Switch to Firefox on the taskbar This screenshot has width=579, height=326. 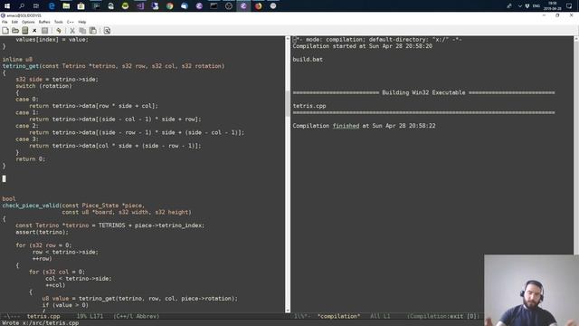pyautogui.click(x=258, y=6)
